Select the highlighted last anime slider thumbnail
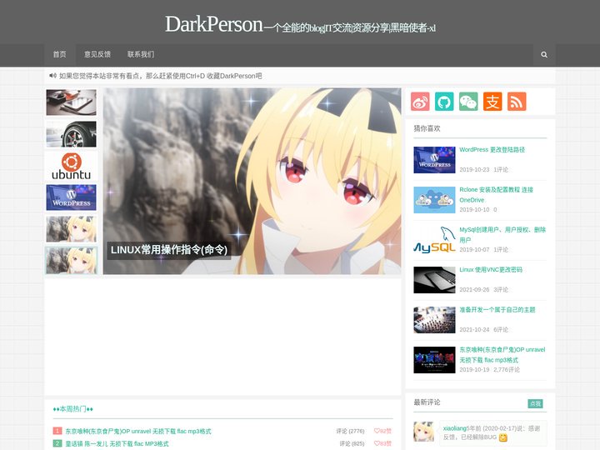 [x=71, y=261]
